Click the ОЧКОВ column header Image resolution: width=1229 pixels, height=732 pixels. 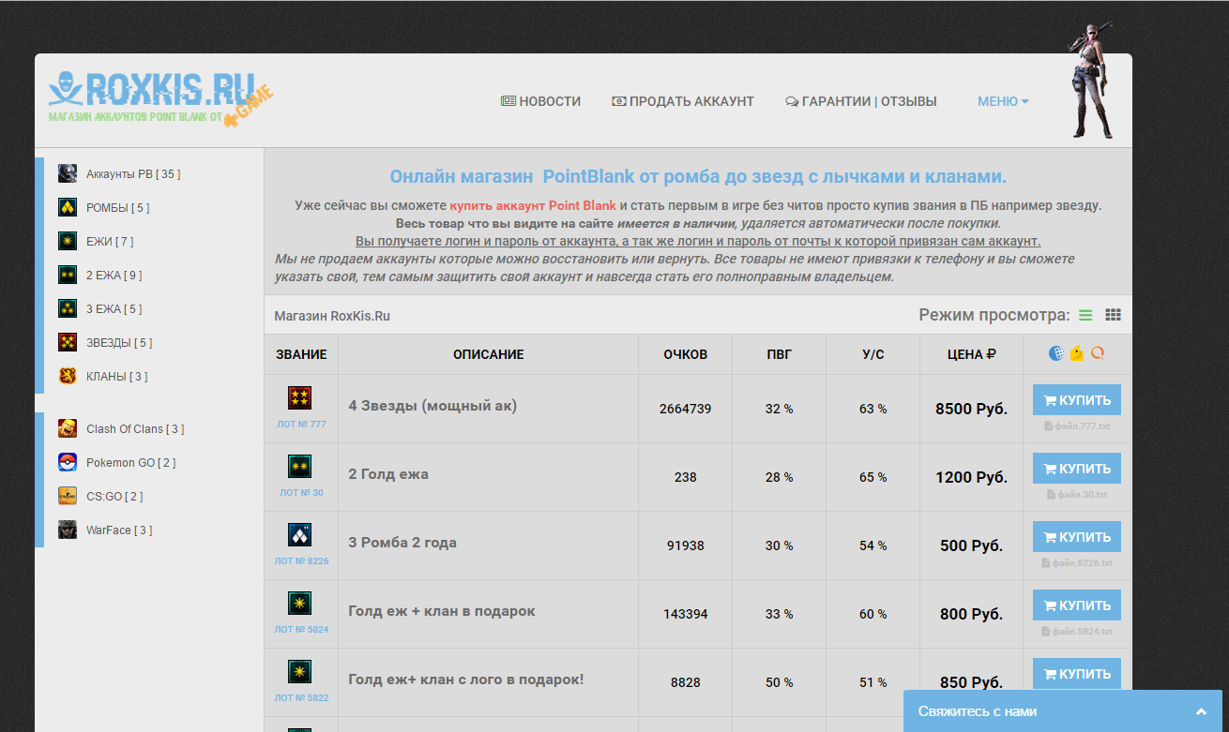(685, 354)
